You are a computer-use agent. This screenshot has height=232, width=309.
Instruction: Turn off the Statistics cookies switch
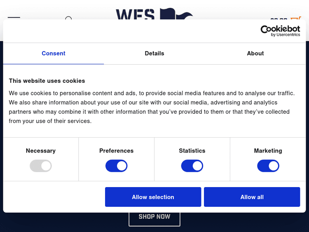point(192,166)
